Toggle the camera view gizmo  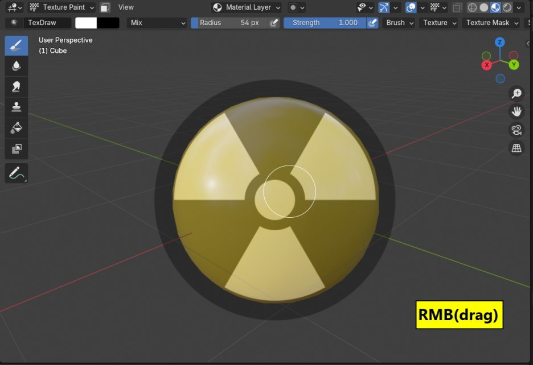point(516,130)
